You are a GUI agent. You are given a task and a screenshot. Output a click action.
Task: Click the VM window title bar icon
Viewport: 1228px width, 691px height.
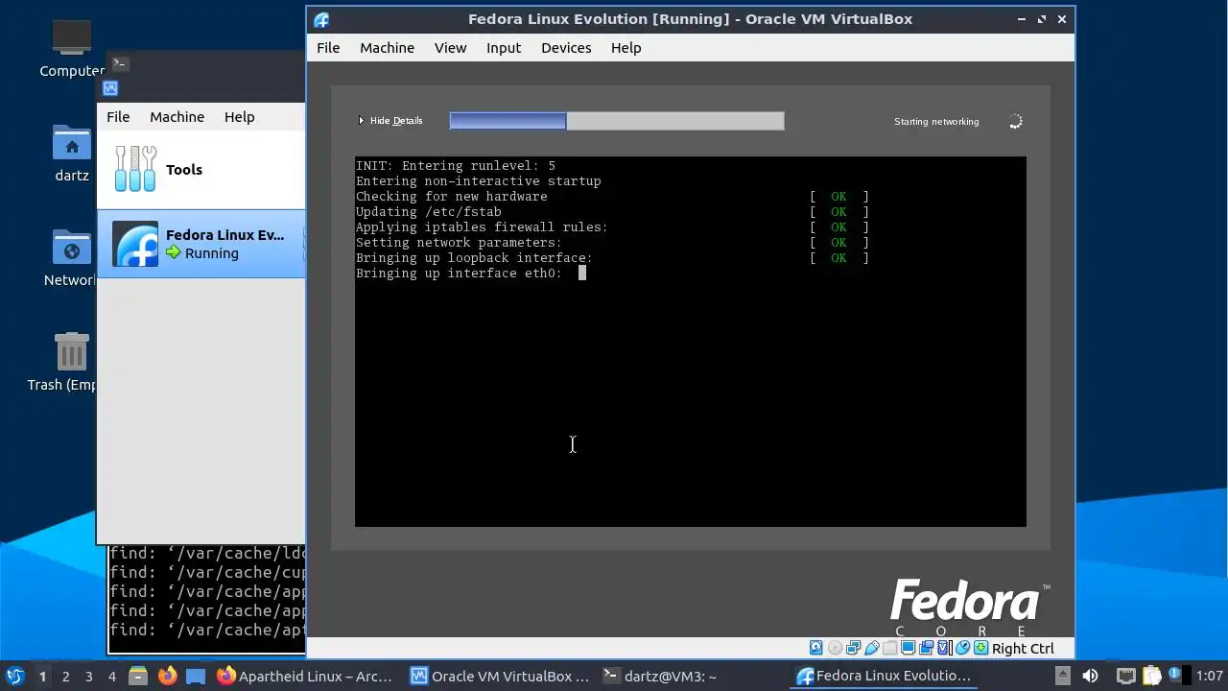point(321,20)
